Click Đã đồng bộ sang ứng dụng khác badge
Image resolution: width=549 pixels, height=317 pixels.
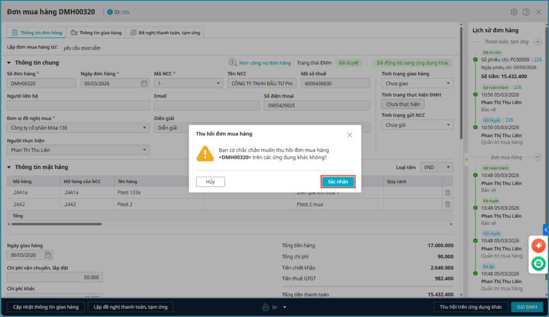(412, 63)
